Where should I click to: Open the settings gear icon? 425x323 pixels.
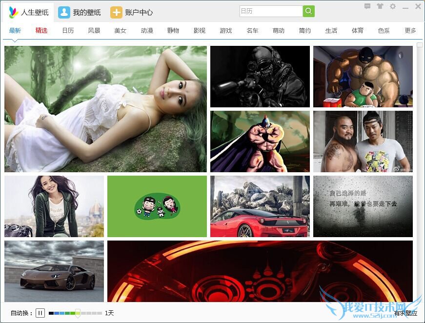pyautogui.click(x=392, y=7)
